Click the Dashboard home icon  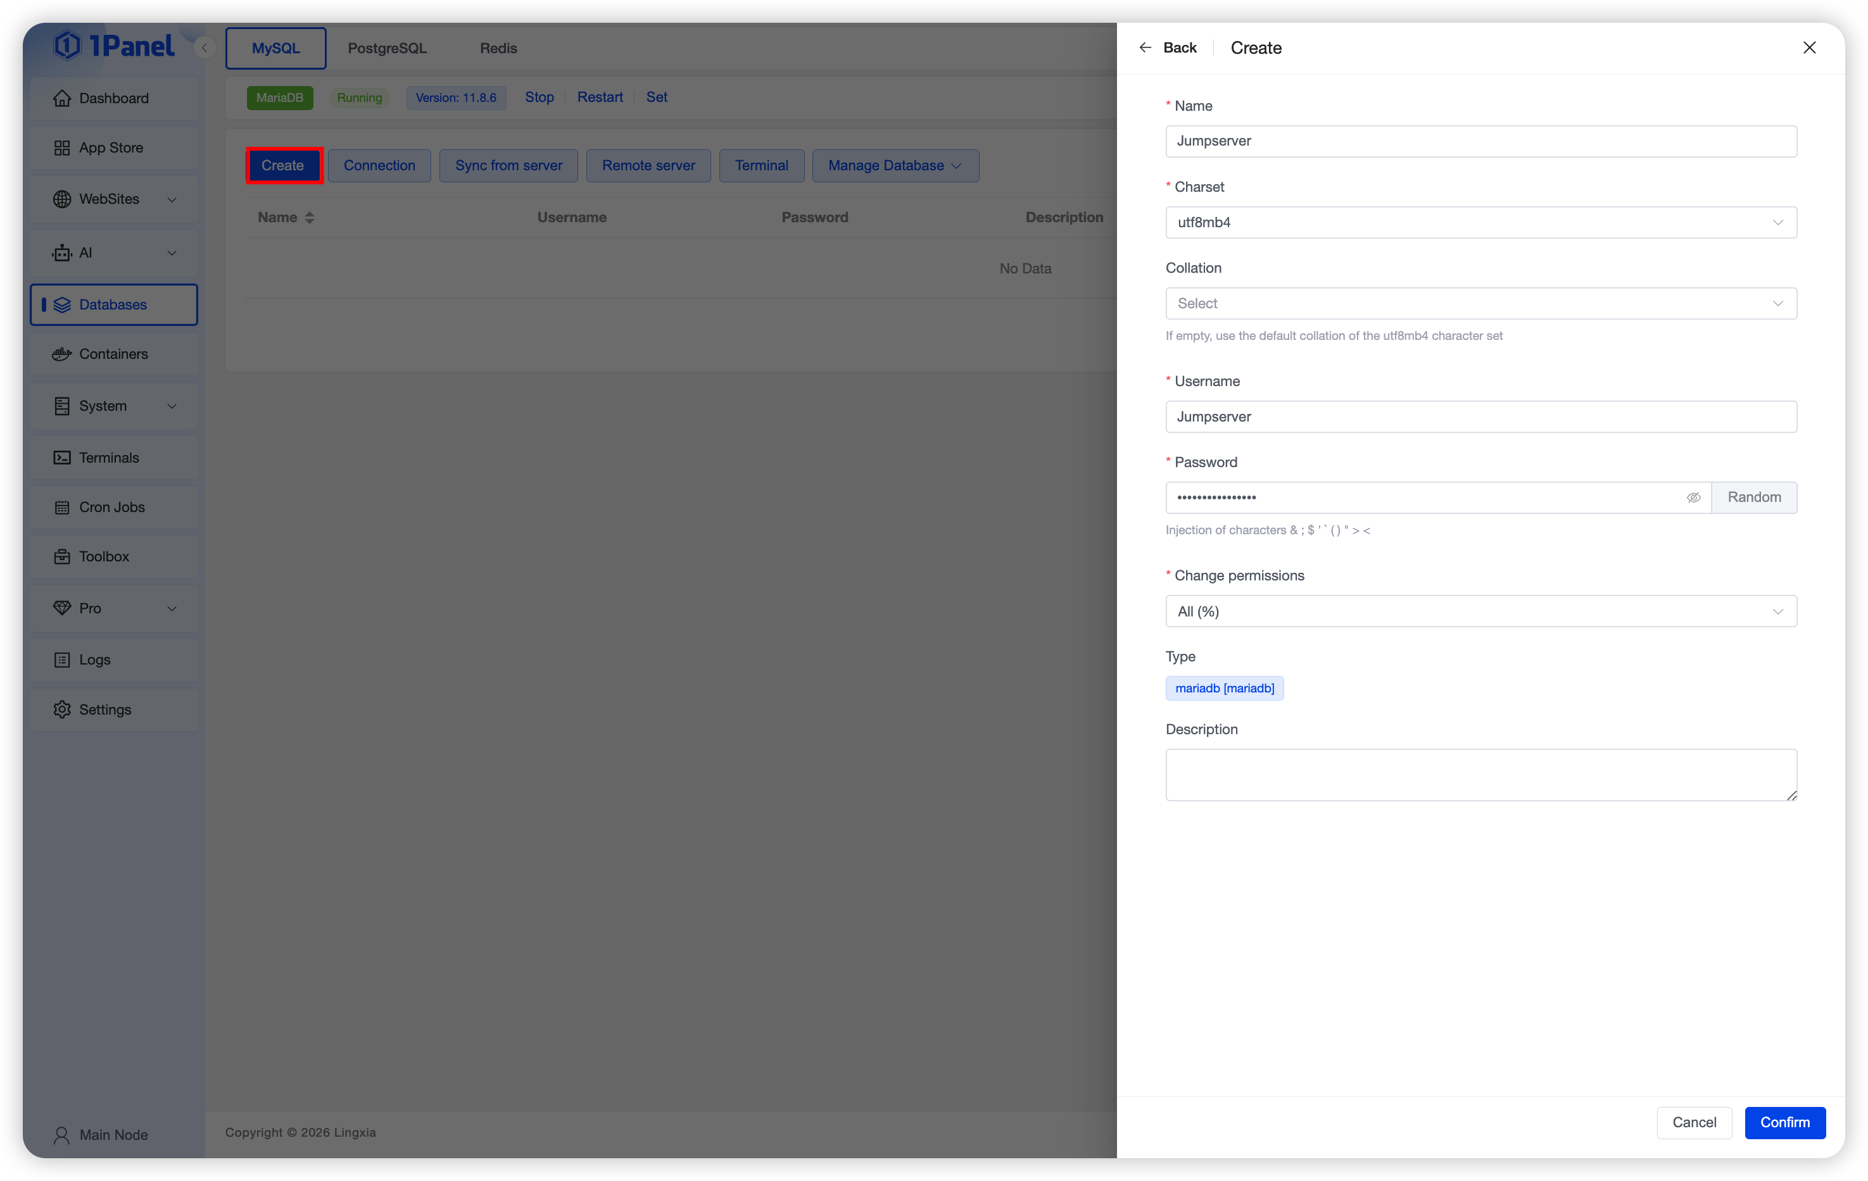(62, 99)
